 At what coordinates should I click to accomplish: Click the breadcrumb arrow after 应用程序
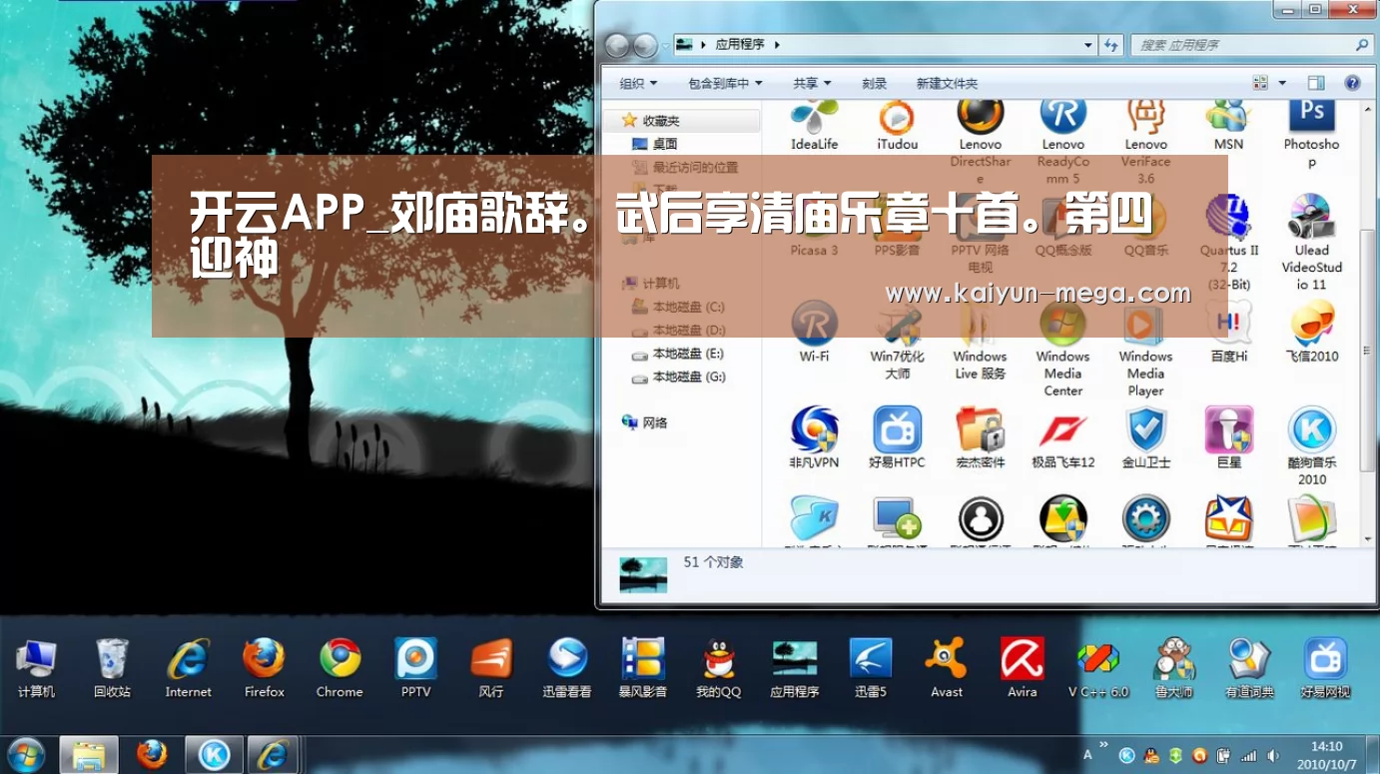coord(777,45)
